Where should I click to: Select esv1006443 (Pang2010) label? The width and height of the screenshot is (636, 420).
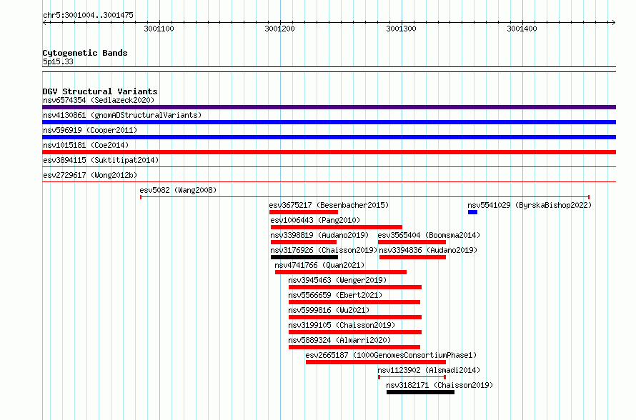tap(315, 220)
